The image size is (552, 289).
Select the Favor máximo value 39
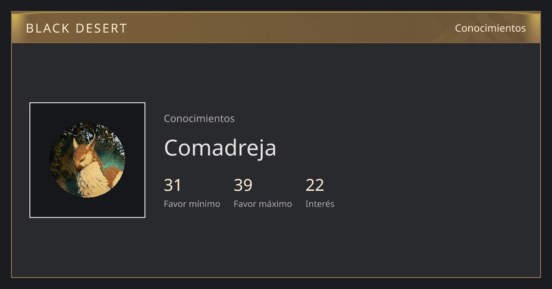click(243, 185)
